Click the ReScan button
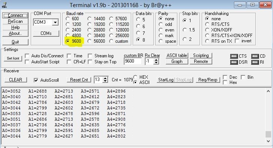273x148 pixels. pos(15,21)
